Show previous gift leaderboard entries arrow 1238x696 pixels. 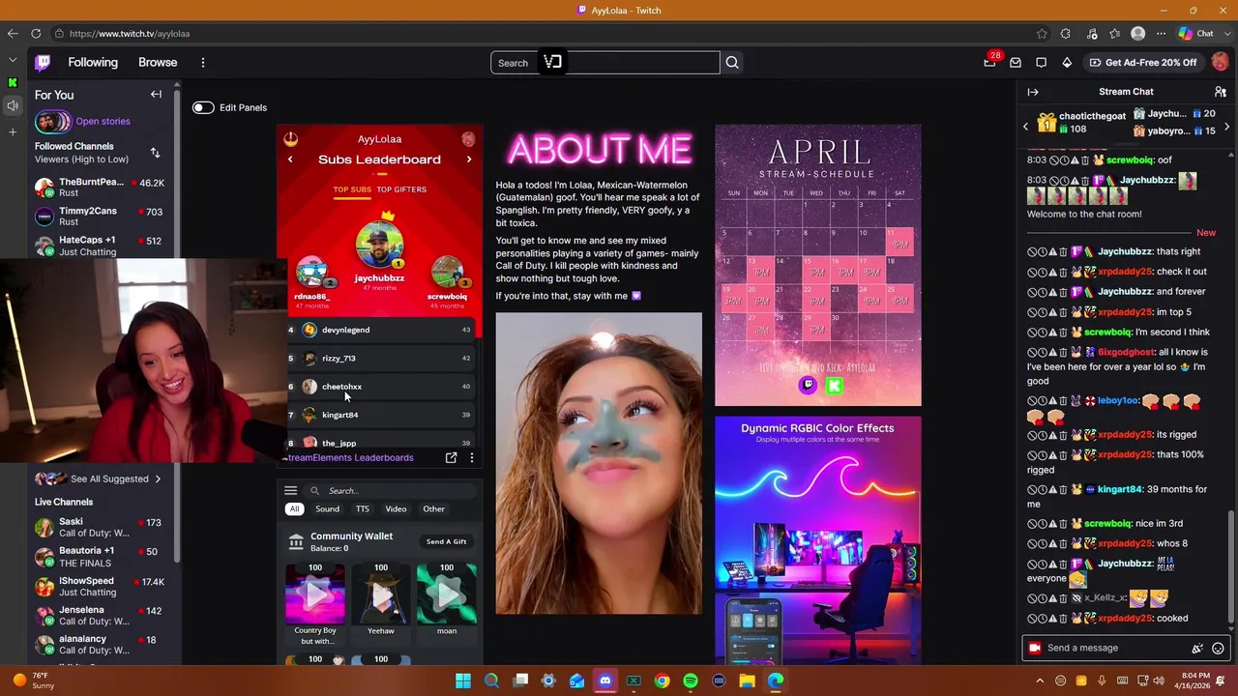[1026, 126]
